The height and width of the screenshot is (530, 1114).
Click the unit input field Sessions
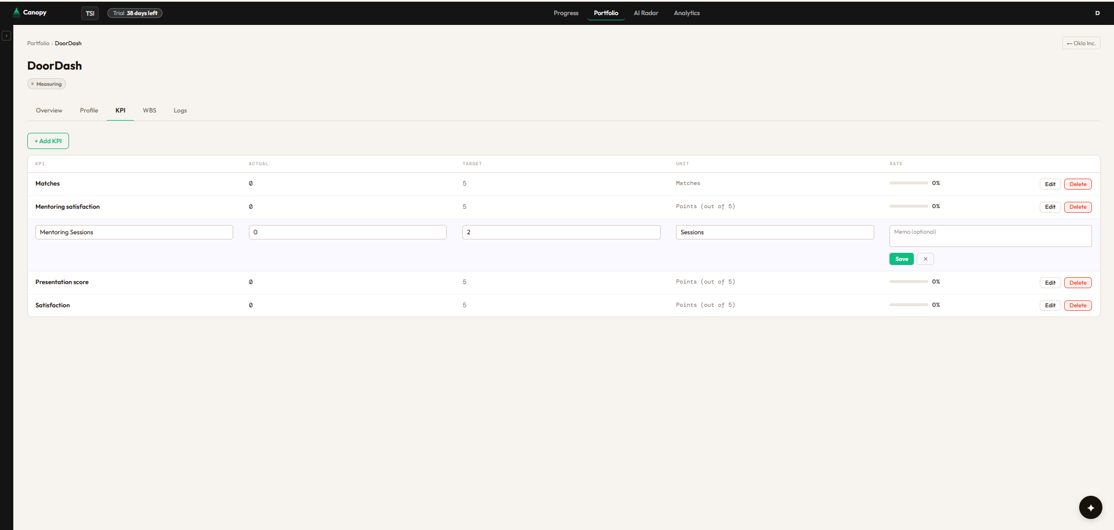tap(775, 233)
